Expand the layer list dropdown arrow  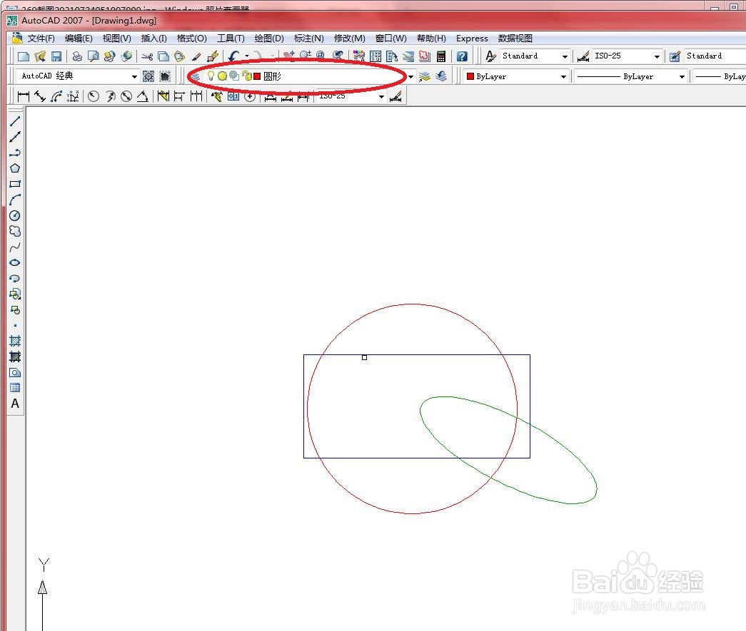click(x=410, y=76)
